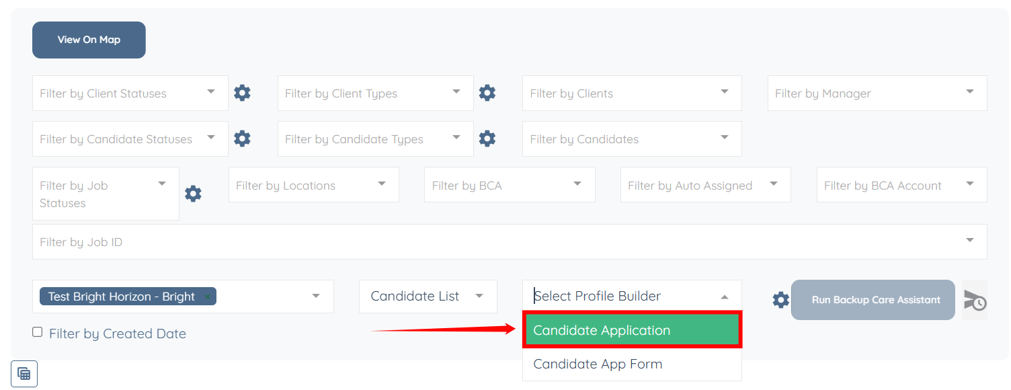
Task: Enable Filter by Created Date checkbox
Action: [38, 332]
